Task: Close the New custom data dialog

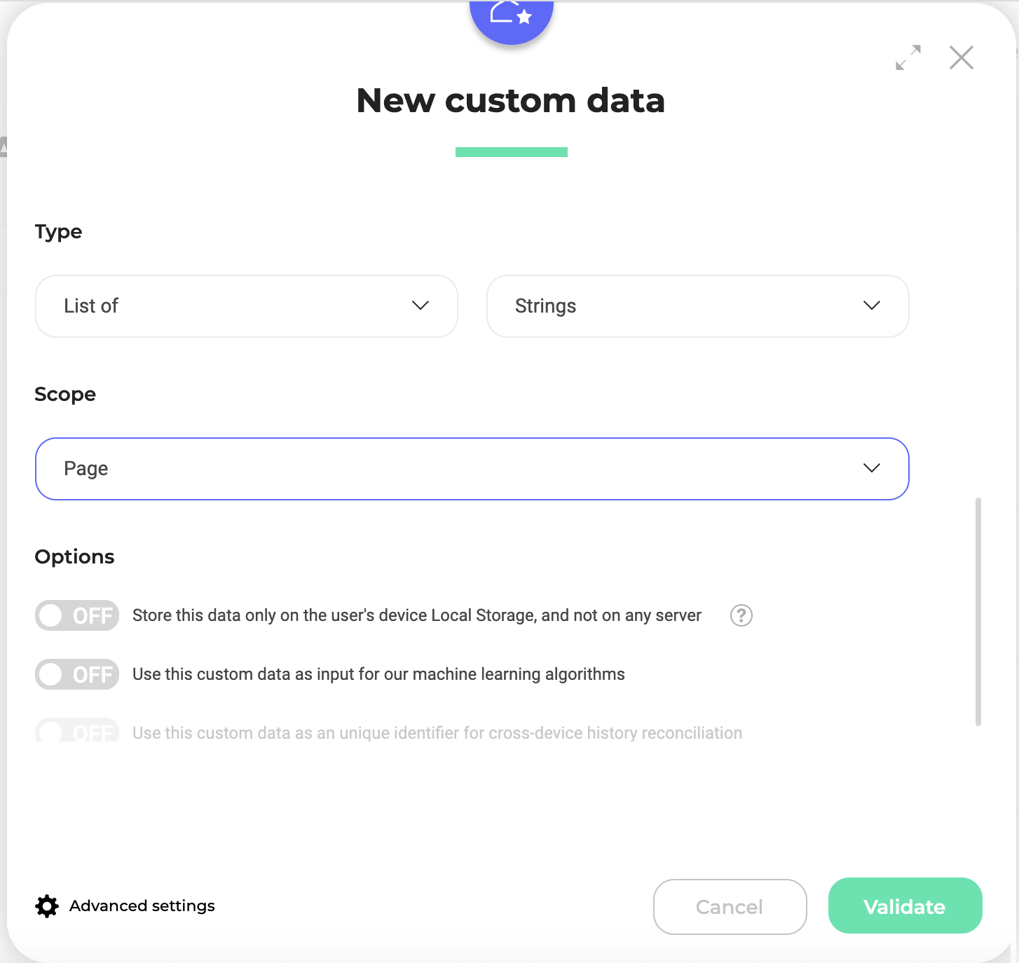Action: pos(962,57)
